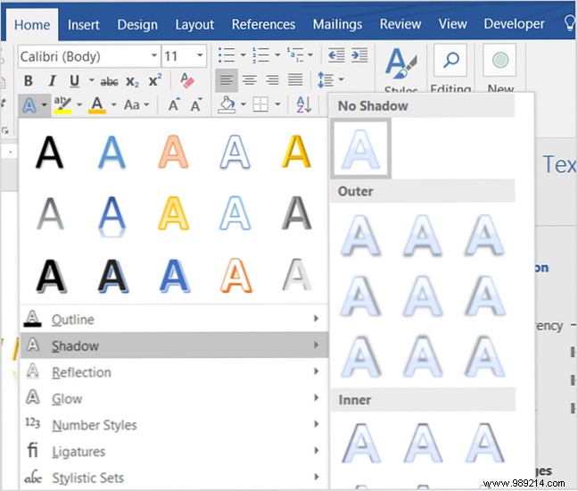Expand the Stylistic Sets submenu
This screenshot has height=491, width=578.
174,478
